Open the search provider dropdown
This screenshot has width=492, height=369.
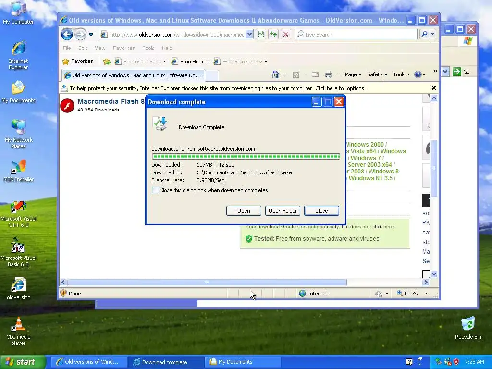pyautogui.click(x=433, y=34)
